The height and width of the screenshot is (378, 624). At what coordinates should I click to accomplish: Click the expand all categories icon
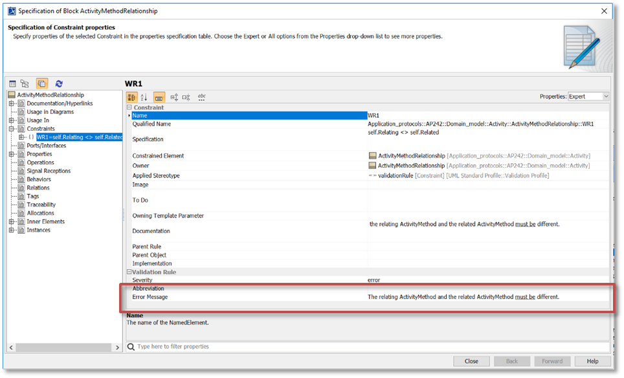click(173, 97)
